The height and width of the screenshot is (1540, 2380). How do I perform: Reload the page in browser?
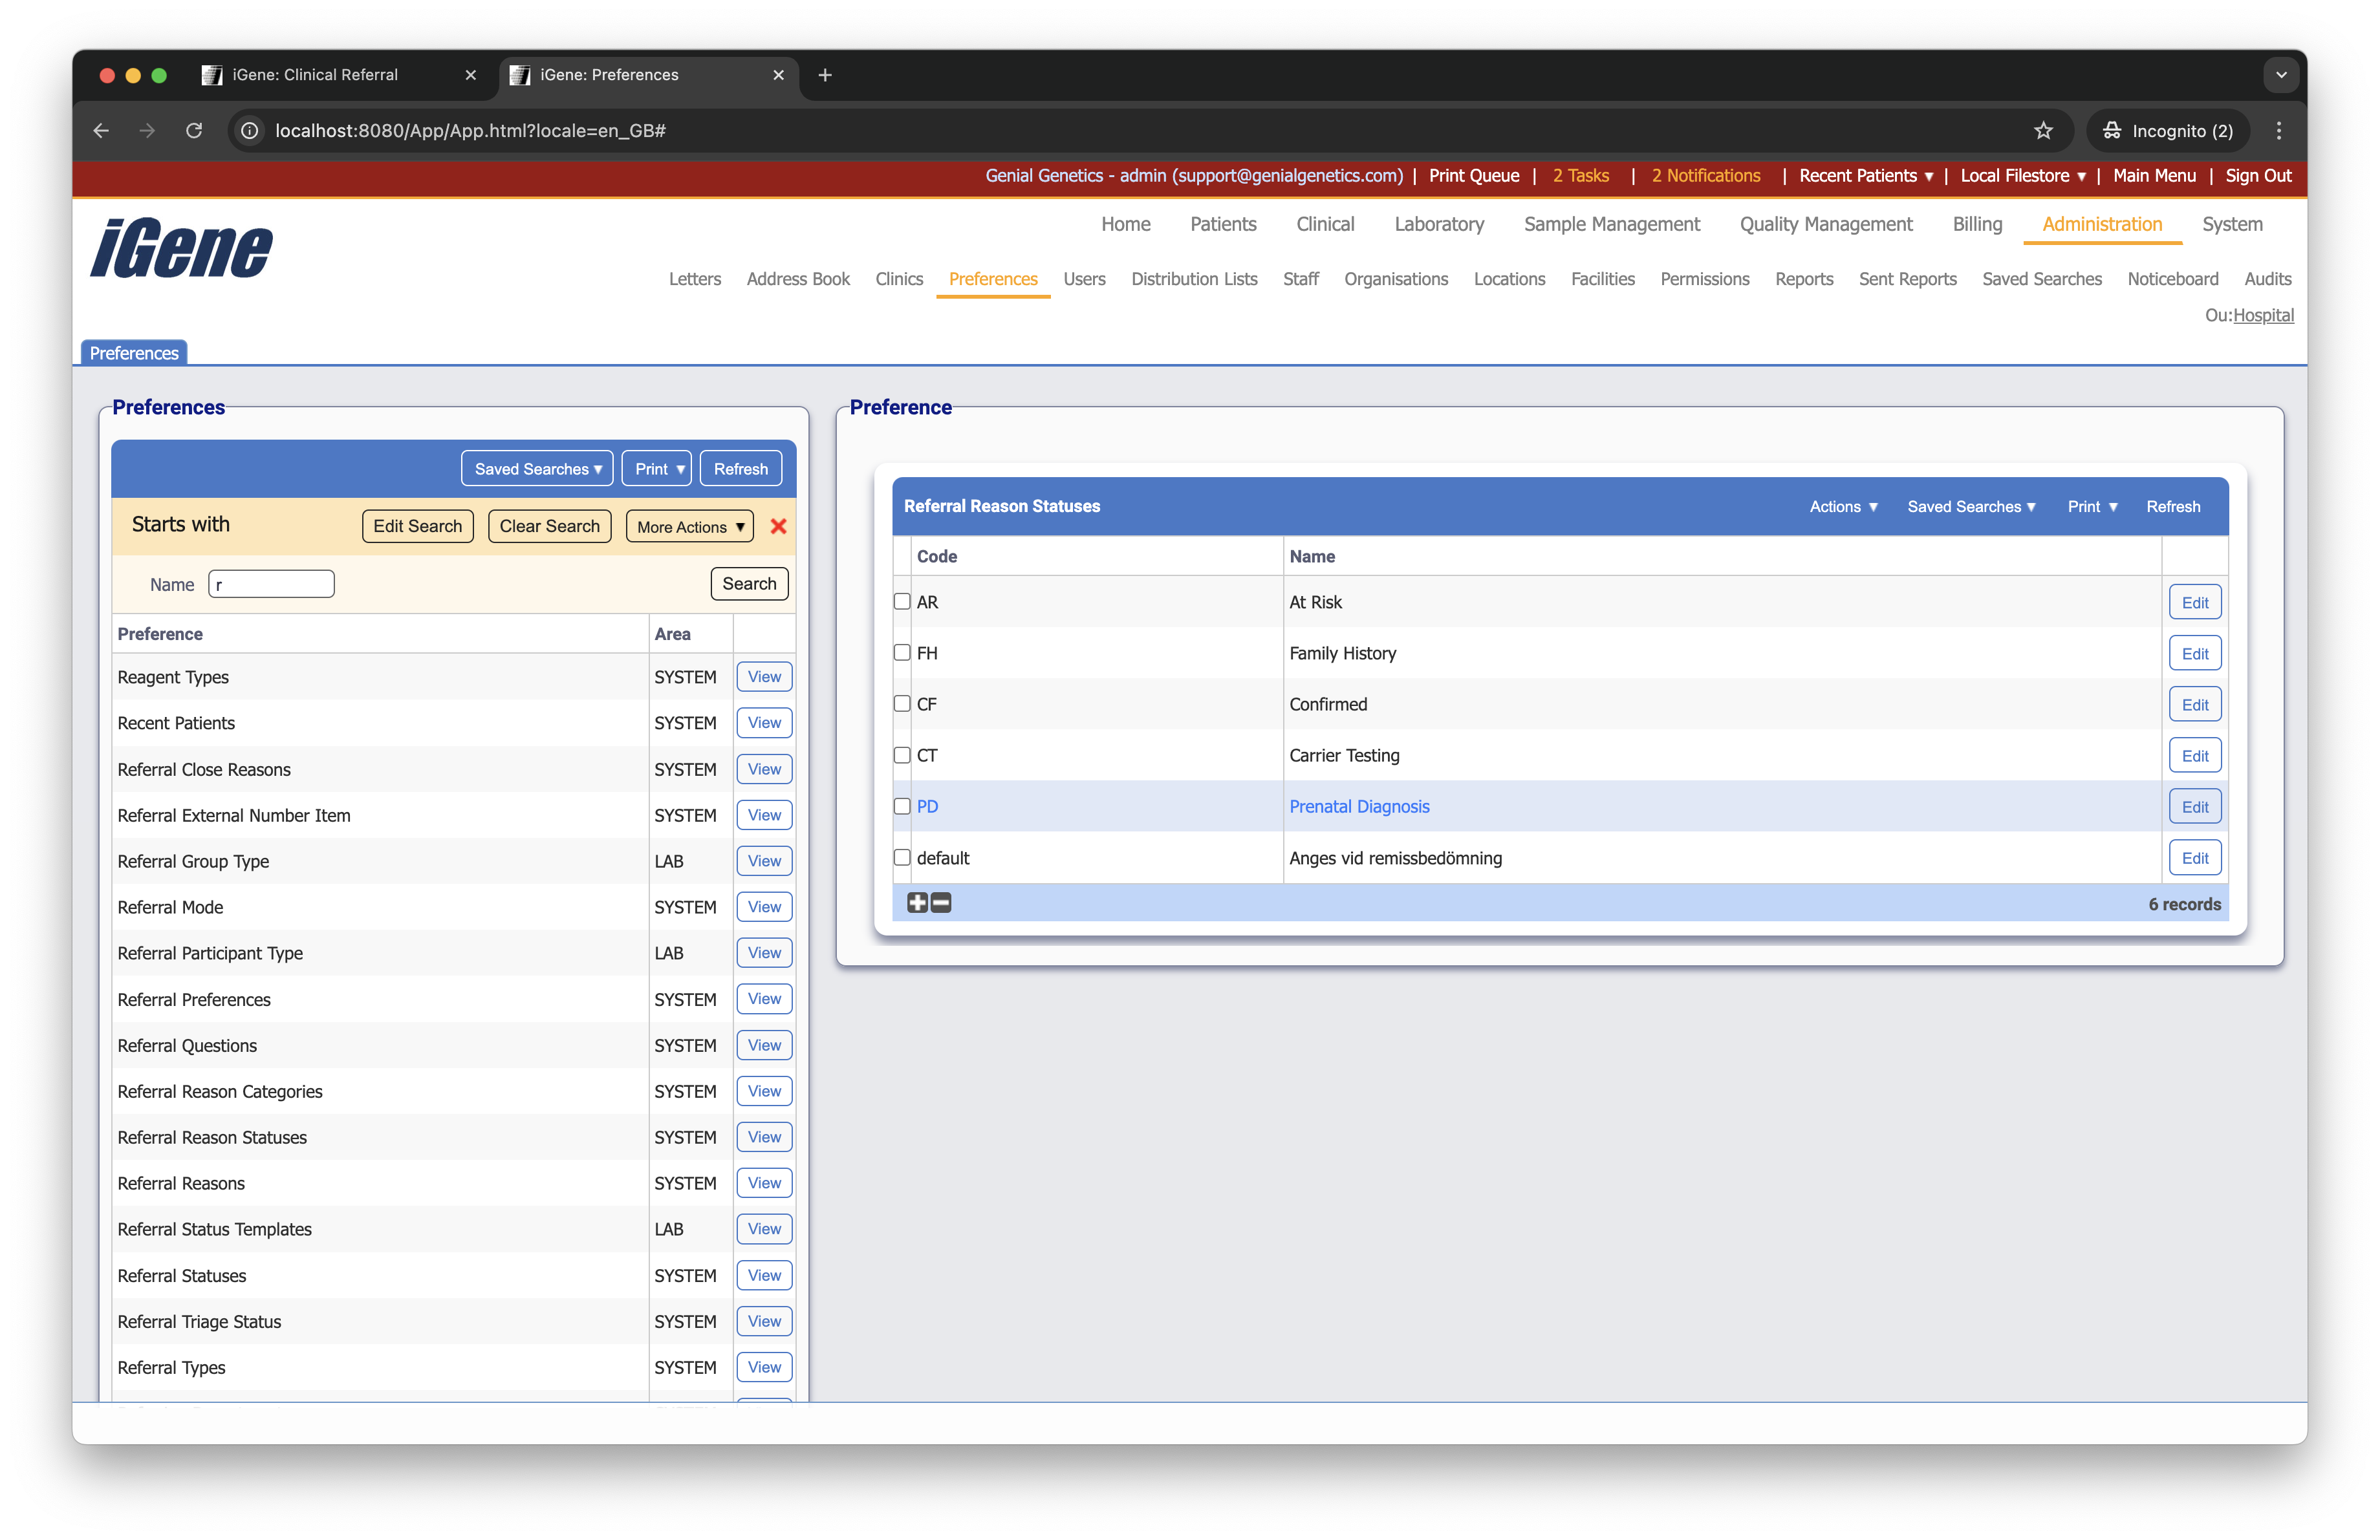[194, 131]
